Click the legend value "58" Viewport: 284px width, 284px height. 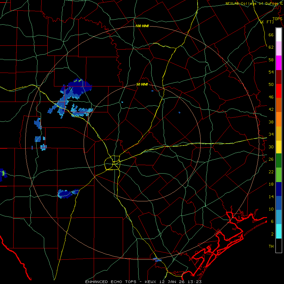(271, 60)
